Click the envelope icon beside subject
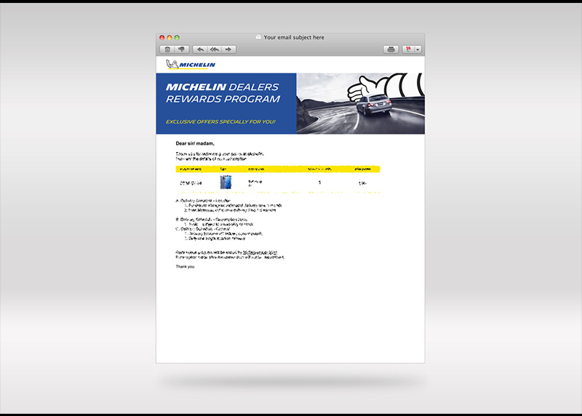Screen dimensions: 582x416 pyautogui.click(x=258, y=37)
